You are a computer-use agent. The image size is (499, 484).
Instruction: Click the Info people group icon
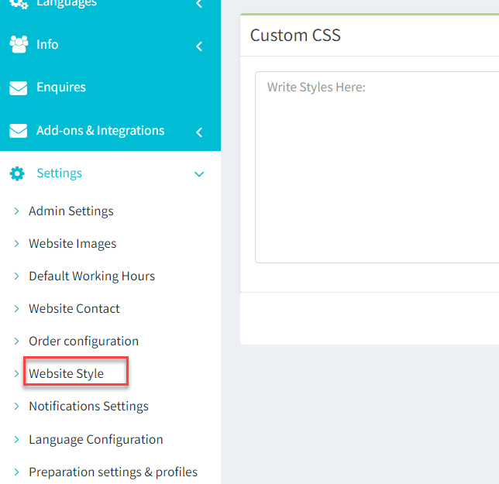tap(19, 44)
